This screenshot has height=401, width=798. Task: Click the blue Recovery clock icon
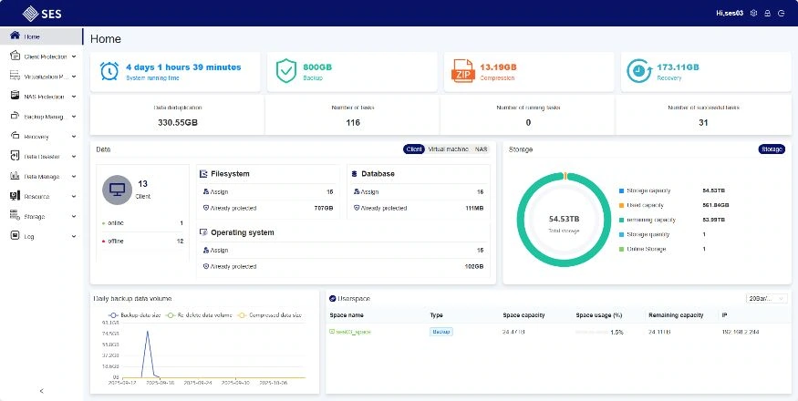coord(641,71)
